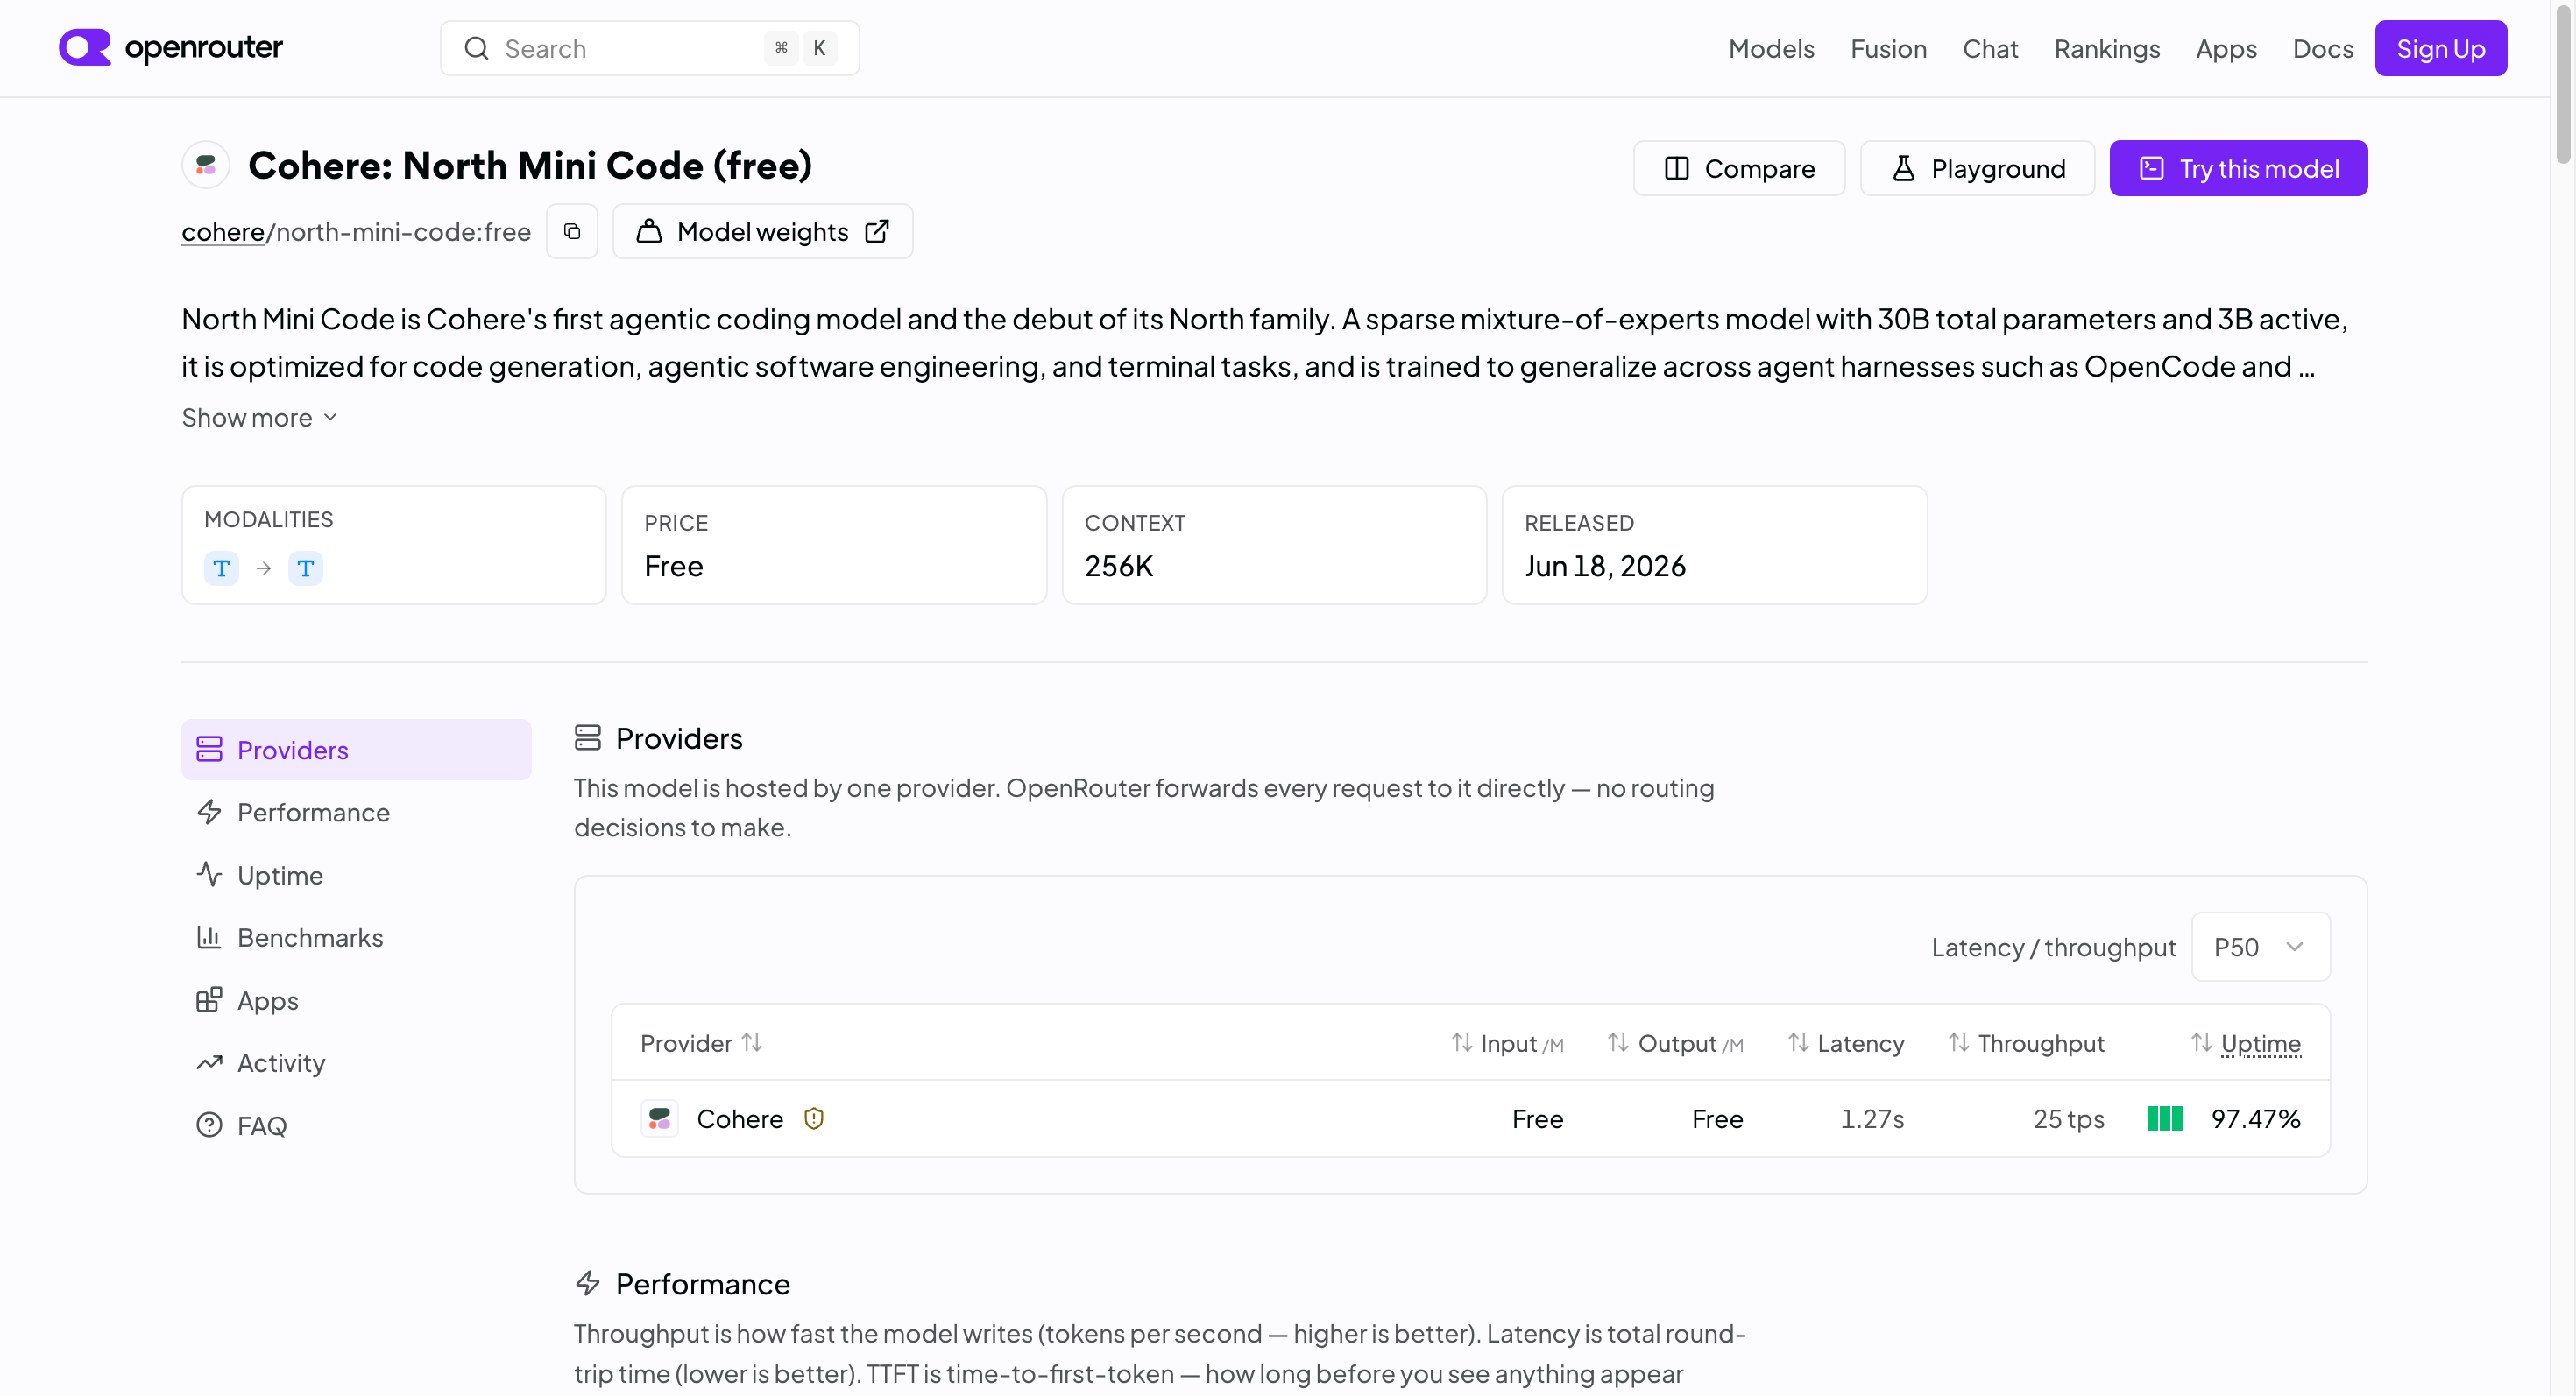Click the north-mini-code:free slug text
Screen dimensions: 2576x1396
pos(404,232)
